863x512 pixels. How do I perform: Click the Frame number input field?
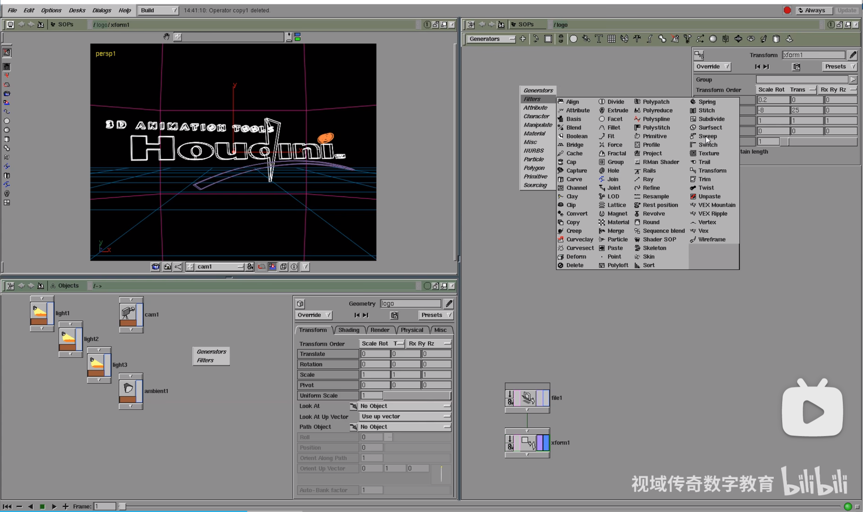(105, 506)
